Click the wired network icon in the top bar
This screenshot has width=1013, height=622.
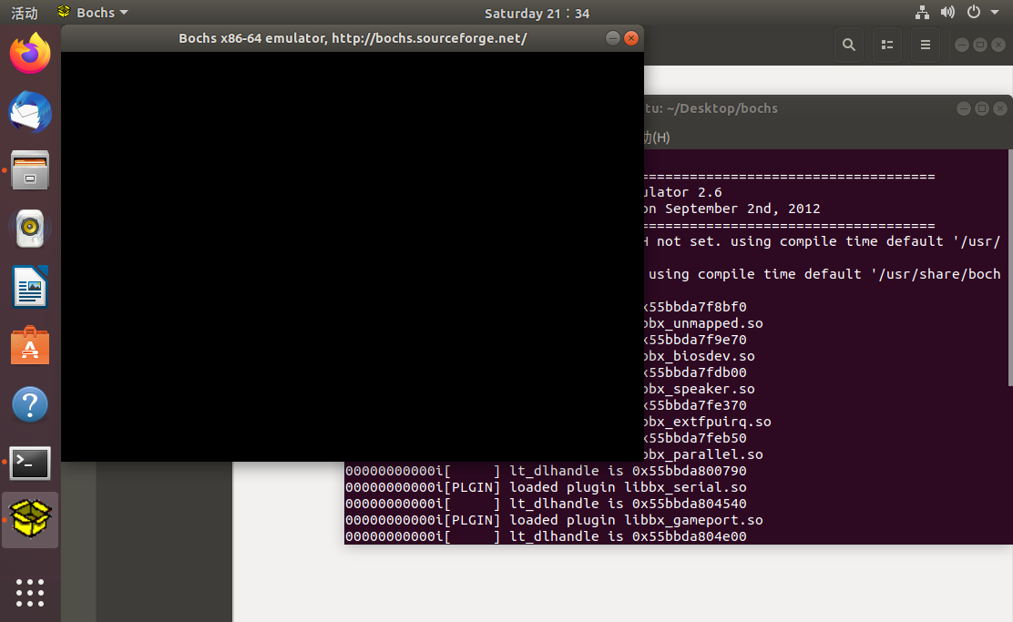[x=922, y=13]
